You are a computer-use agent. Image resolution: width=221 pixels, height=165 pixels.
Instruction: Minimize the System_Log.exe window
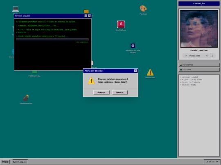86,16
